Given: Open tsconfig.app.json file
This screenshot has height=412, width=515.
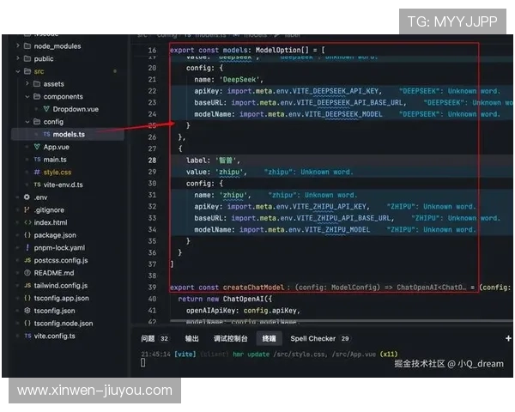Looking at the screenshot, I should coord(62,299).
